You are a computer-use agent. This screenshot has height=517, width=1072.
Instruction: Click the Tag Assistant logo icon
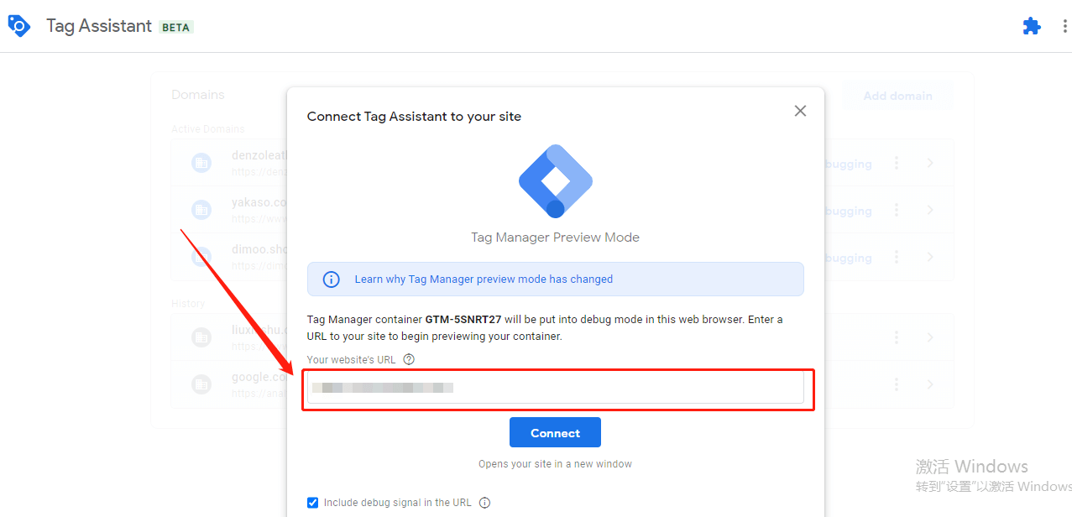tap(18, 26)
